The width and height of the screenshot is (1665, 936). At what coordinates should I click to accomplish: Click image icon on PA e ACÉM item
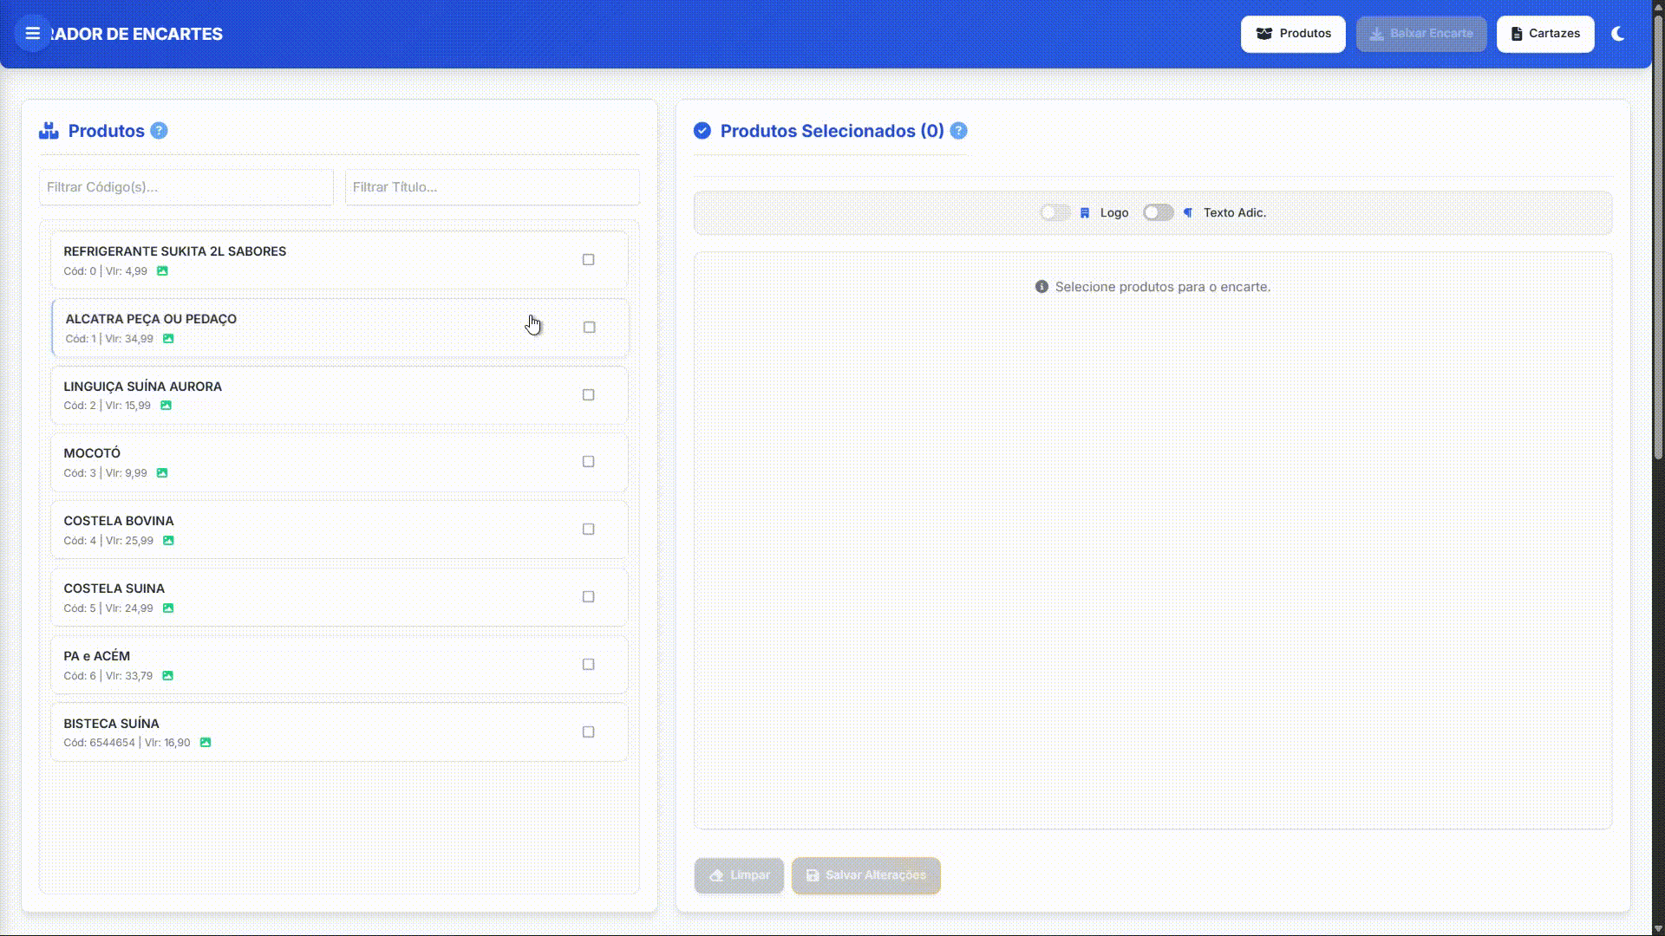click(x=167, y=676)
